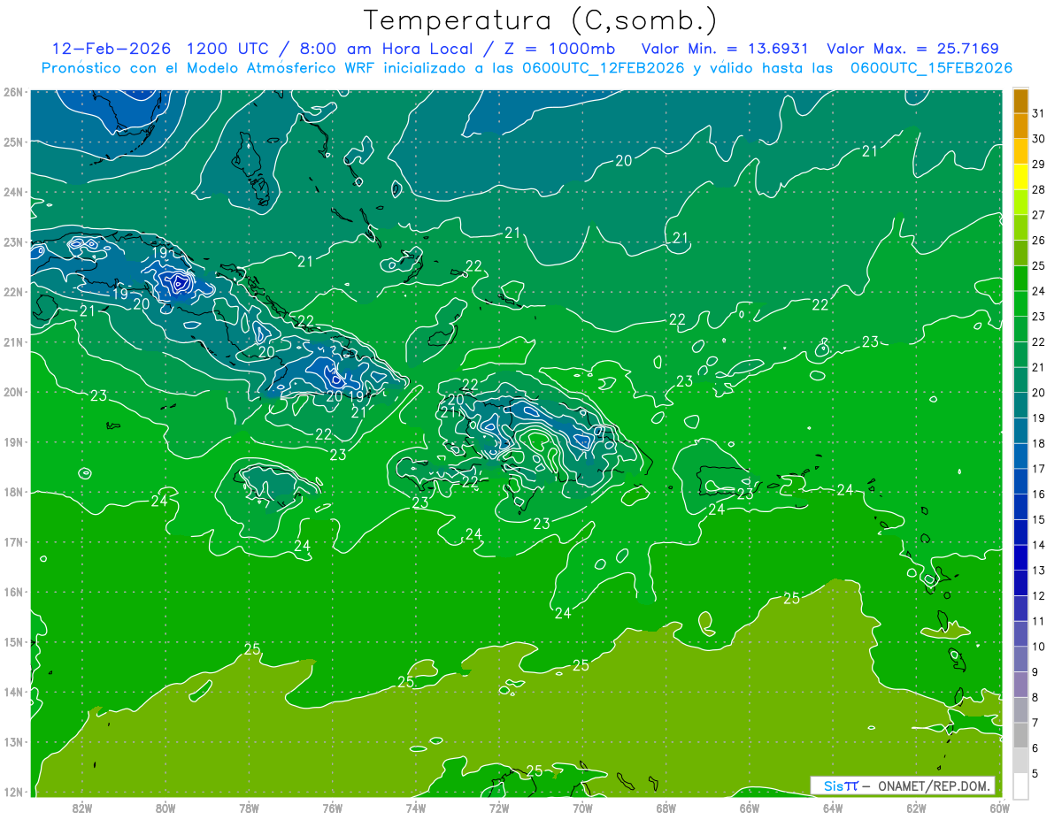The width and height of the screenshot is (1062, 820).
Task: Select 'Valor Min. = 13.6931' text
Action: coord(725,48)
